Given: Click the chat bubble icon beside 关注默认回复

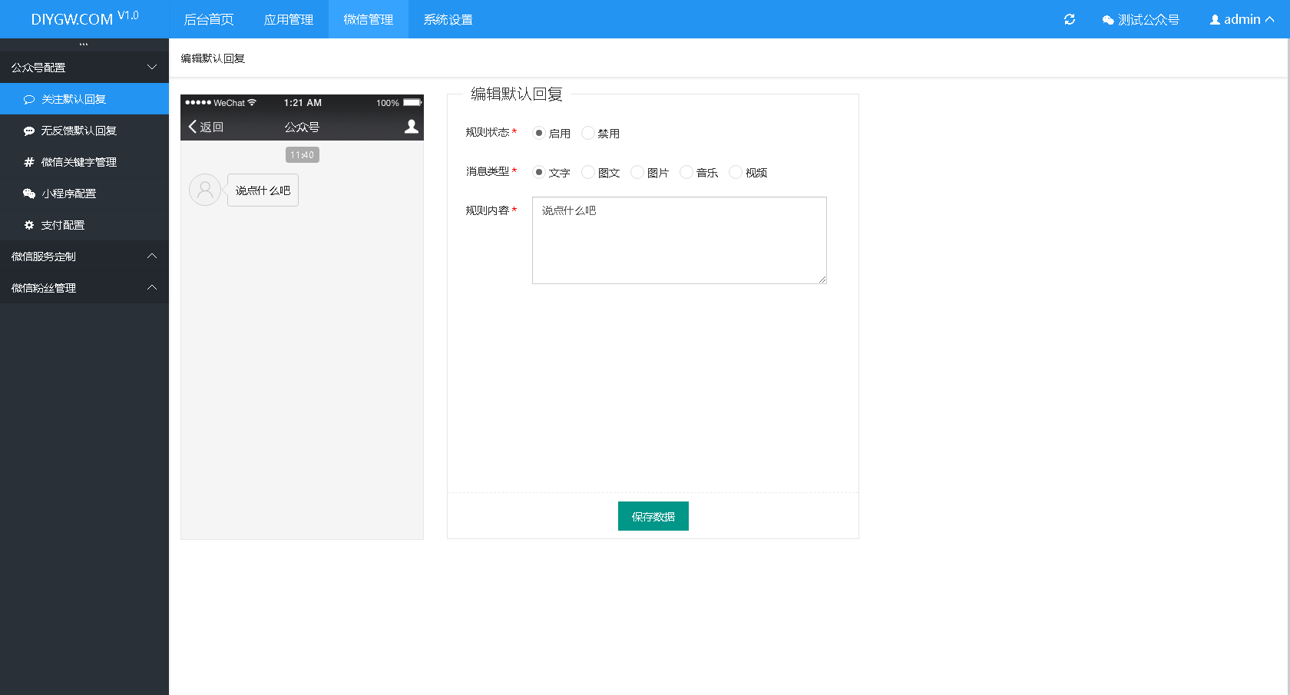Looking at the screenshot, I should point(28,99).
